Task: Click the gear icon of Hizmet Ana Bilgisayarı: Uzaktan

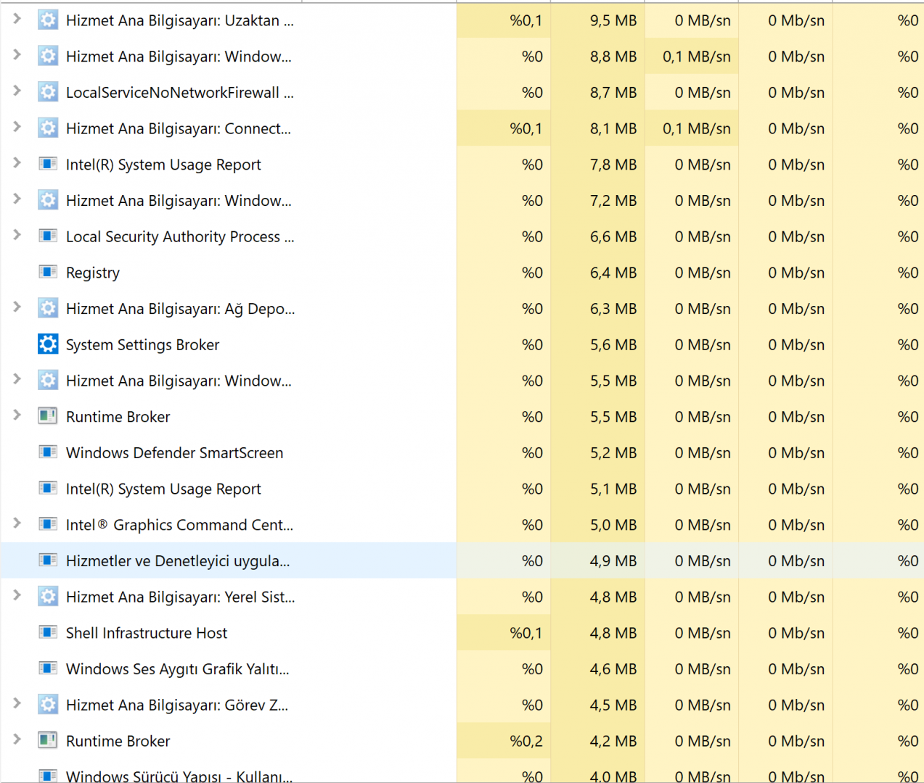Action: [48, 20]
